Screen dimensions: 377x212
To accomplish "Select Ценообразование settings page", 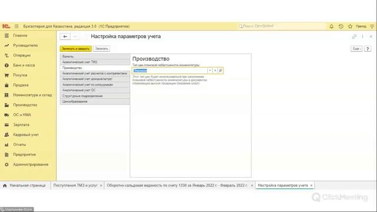I will click(x=95, y=101).
